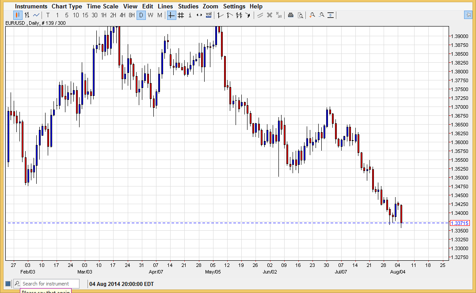Select the 4H timeframe button
The image size is (476, 293).
122,15
